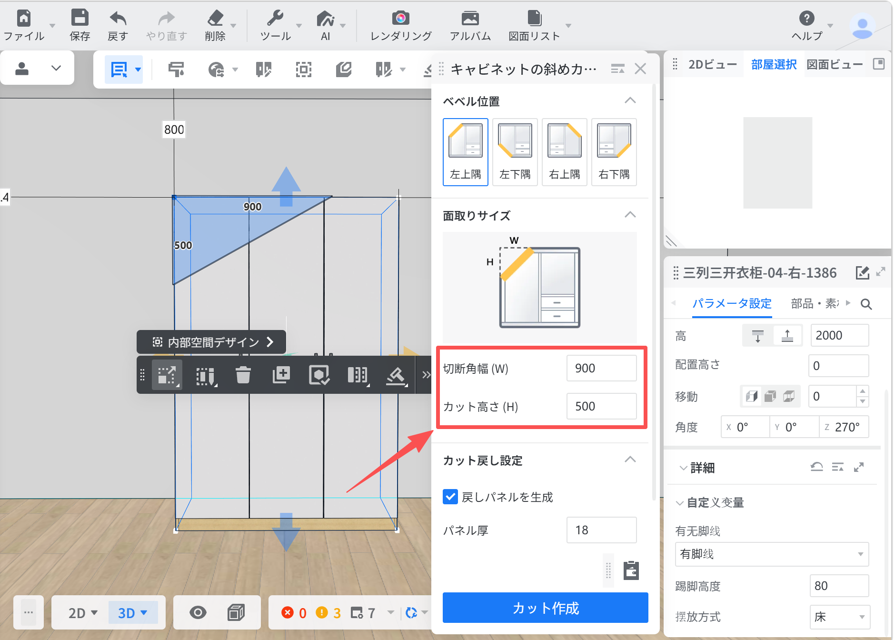This screenshot has width=895, height=640.
Task: Open the 摆放方式 床 dropdown
Action: click(x=840, y=617)
